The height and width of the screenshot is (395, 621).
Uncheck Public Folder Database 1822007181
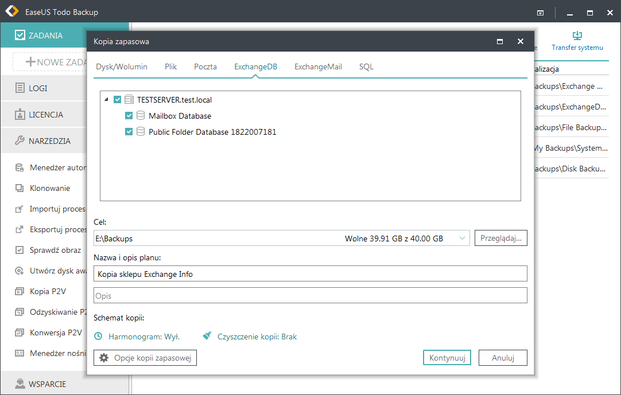click(129, 132)
